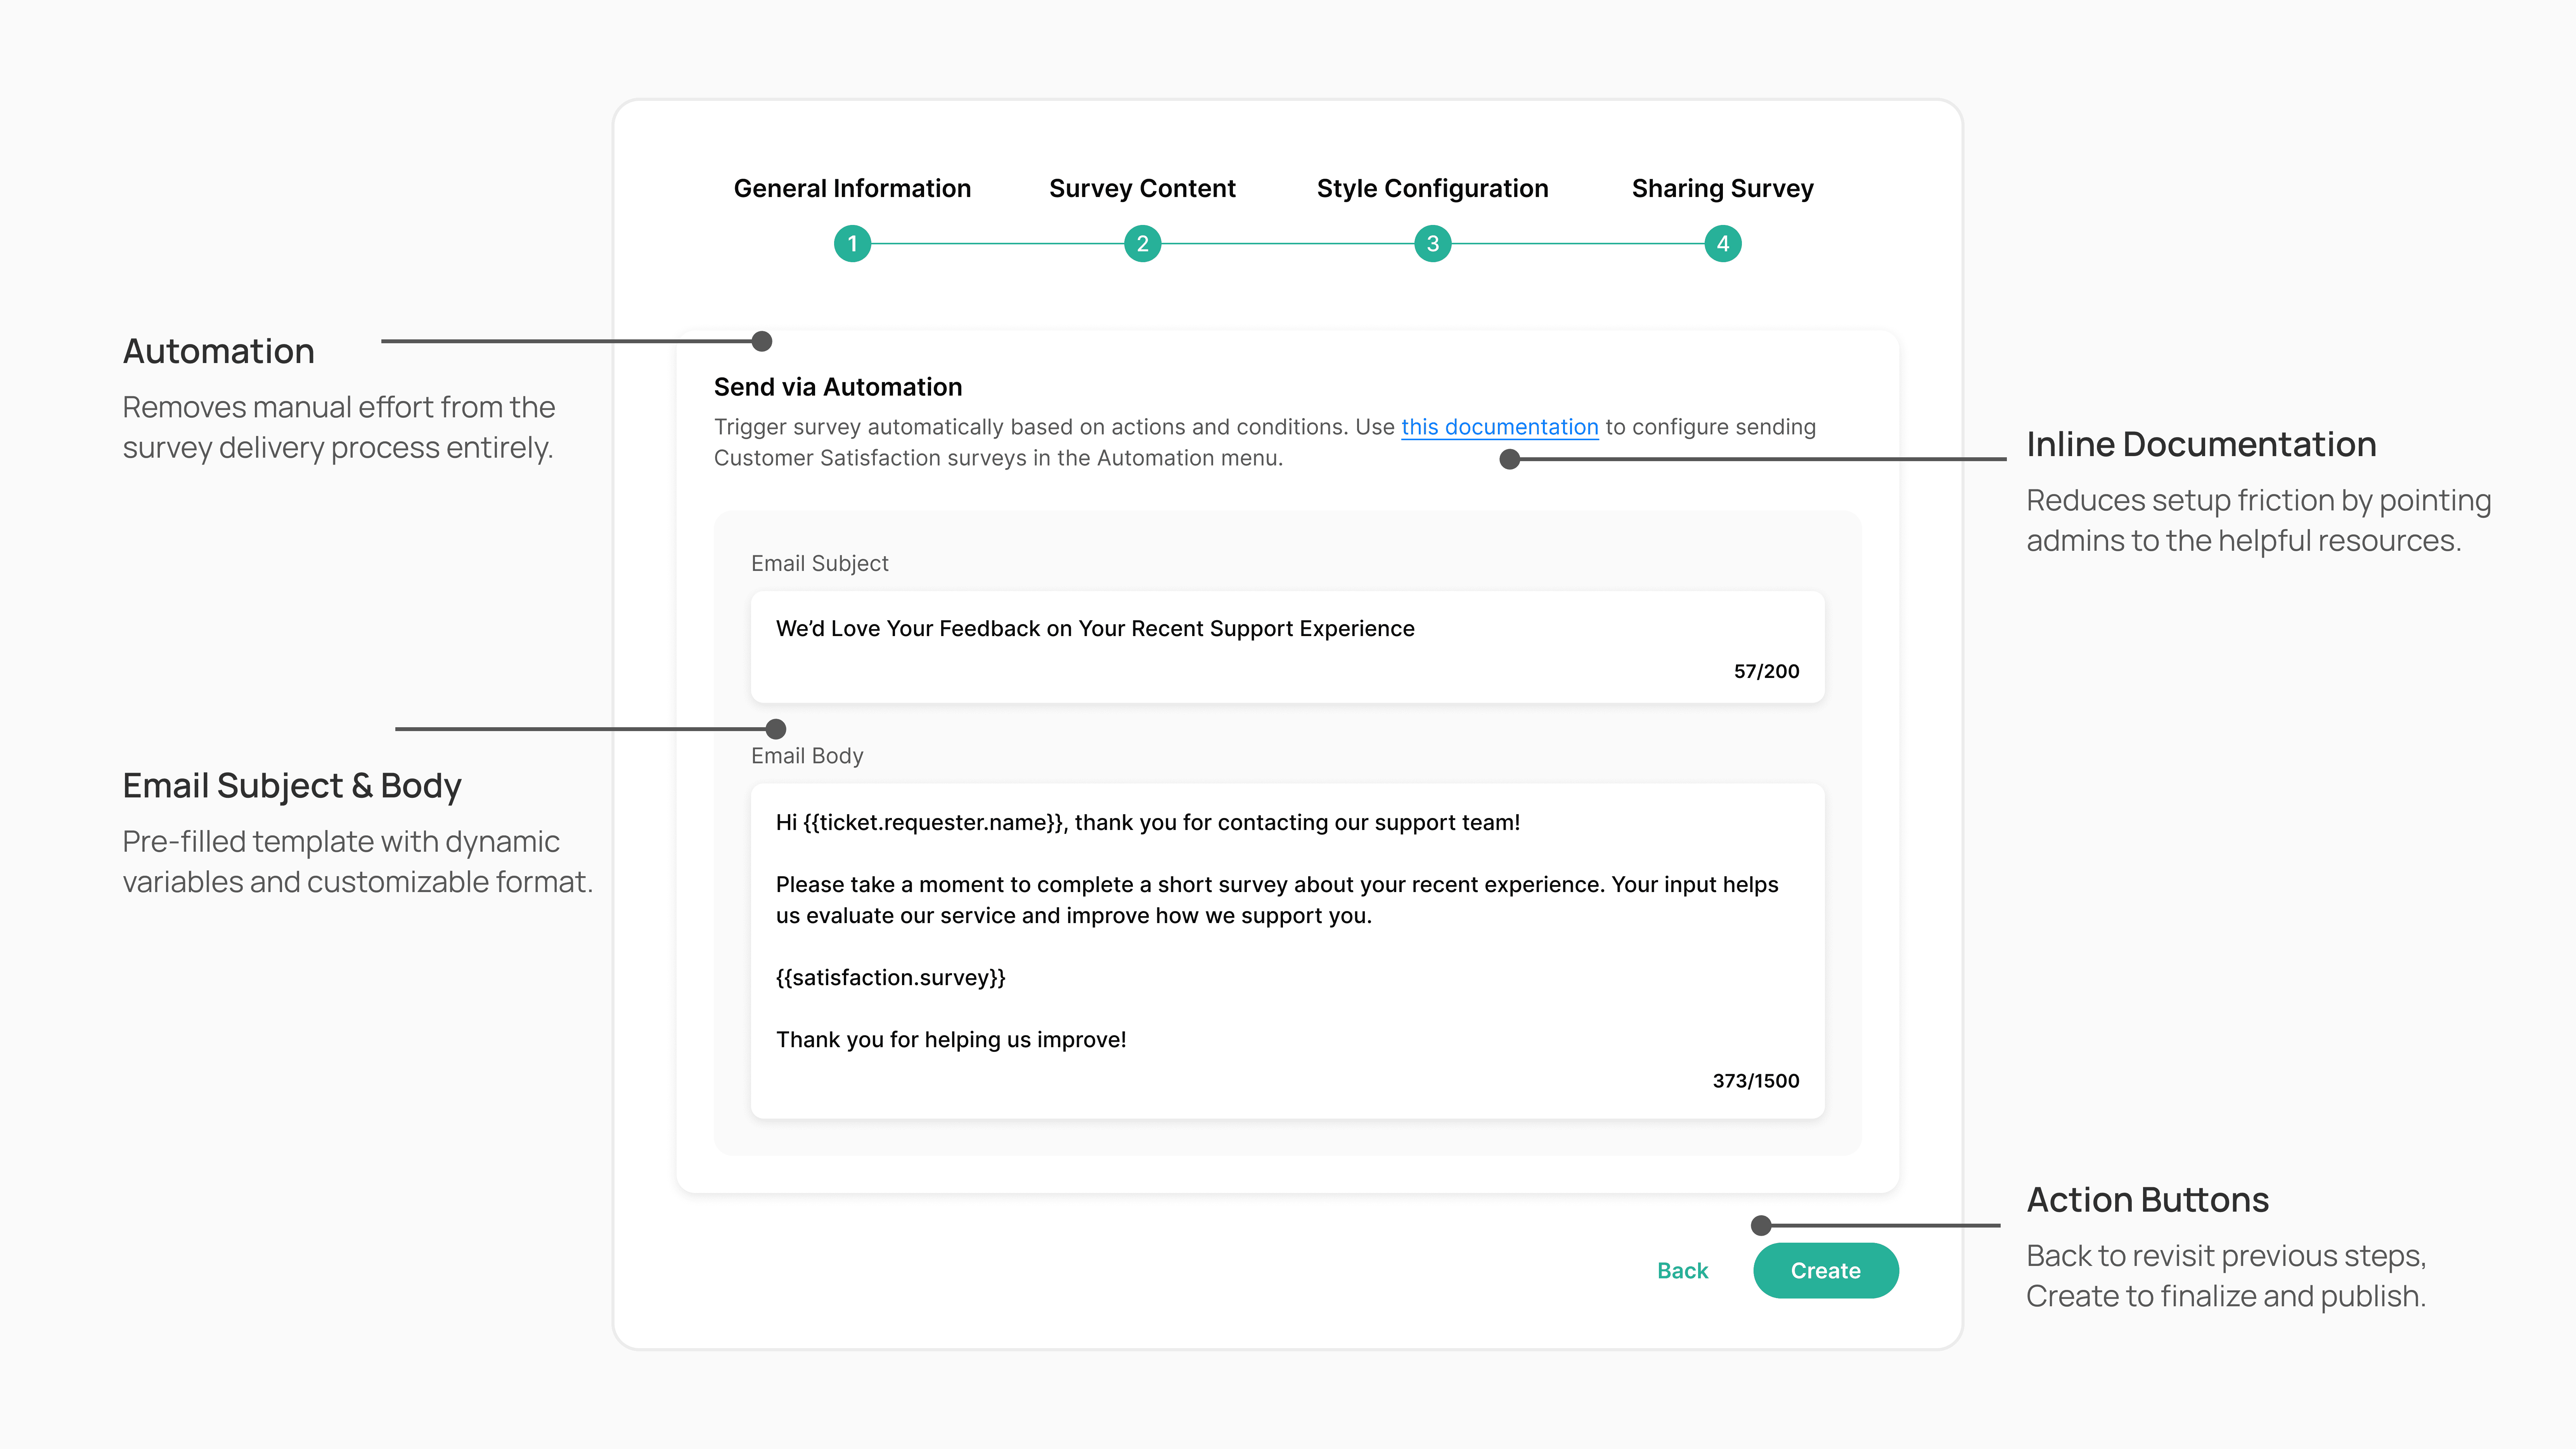Click the "Email Body" field label
This screenshot has width=2576, height=1449.
[806, 756]
